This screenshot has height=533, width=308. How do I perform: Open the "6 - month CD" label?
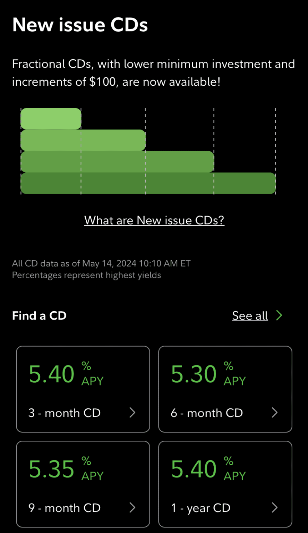[x=207, y=413]
